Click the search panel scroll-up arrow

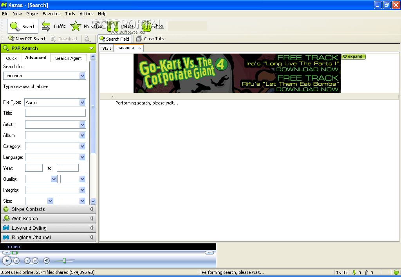click(x=93, y=57)
